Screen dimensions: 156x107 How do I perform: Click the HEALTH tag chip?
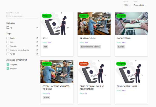pyautogui.click(x=46, y=98)
